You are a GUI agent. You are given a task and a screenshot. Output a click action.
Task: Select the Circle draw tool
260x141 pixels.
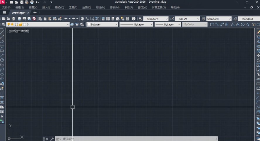coord(2,60)
